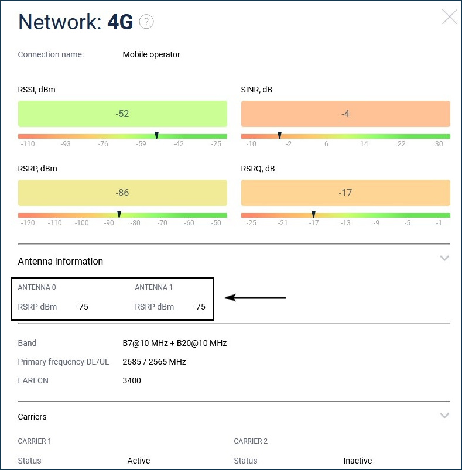Click Antenna 1 RSRP value -75

coord(200,307)
